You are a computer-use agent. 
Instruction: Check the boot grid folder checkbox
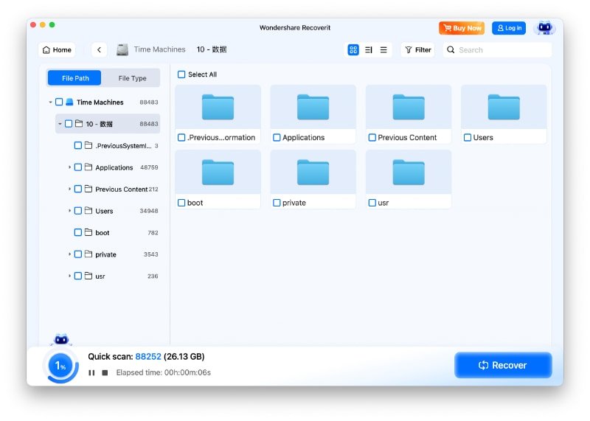pyautogui.click(x=181, y=203)
